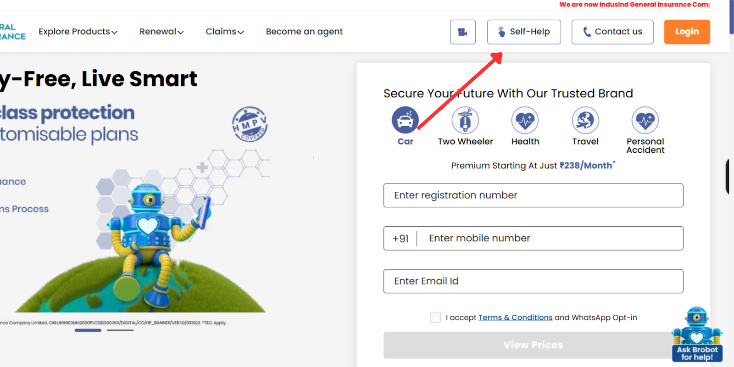
Task: Open the Renewal dropdown menu
Action: pyautogui.click(x=161, y=32)
